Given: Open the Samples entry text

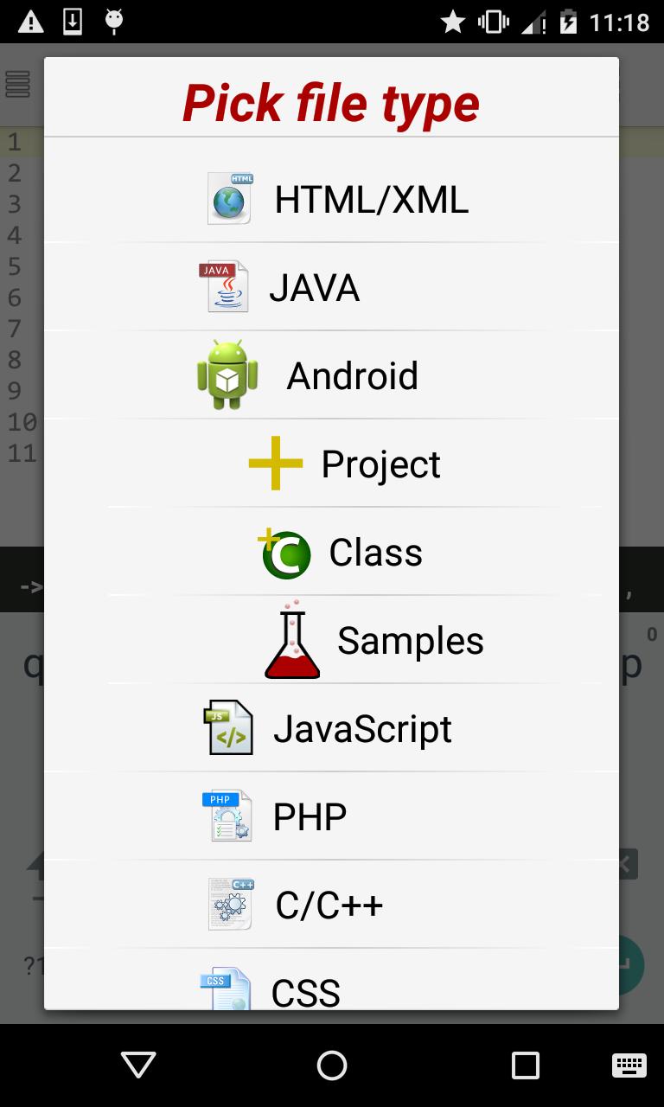Looking at the screenshot, I should 410,641.
